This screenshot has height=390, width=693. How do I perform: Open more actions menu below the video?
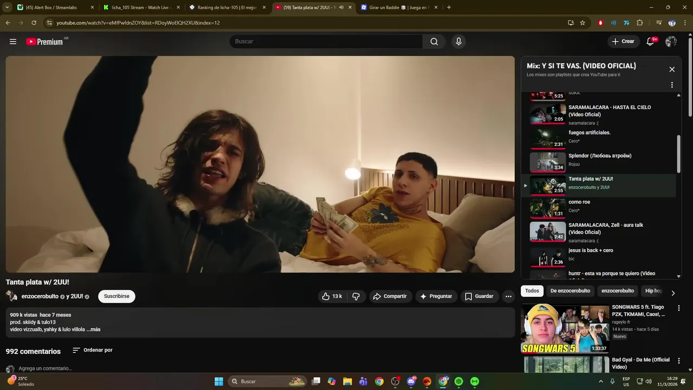(x=508, y=296)
